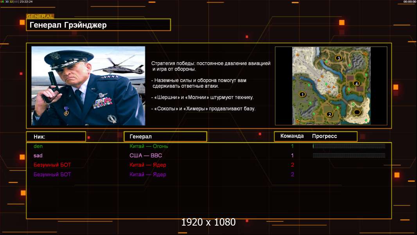Click sad's loading progress bar

coord(349,155)
